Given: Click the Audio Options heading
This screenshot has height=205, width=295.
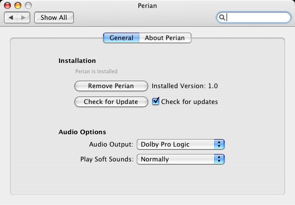Looking at the screenshot, I should pyautogui.click(x=82, y=132).
